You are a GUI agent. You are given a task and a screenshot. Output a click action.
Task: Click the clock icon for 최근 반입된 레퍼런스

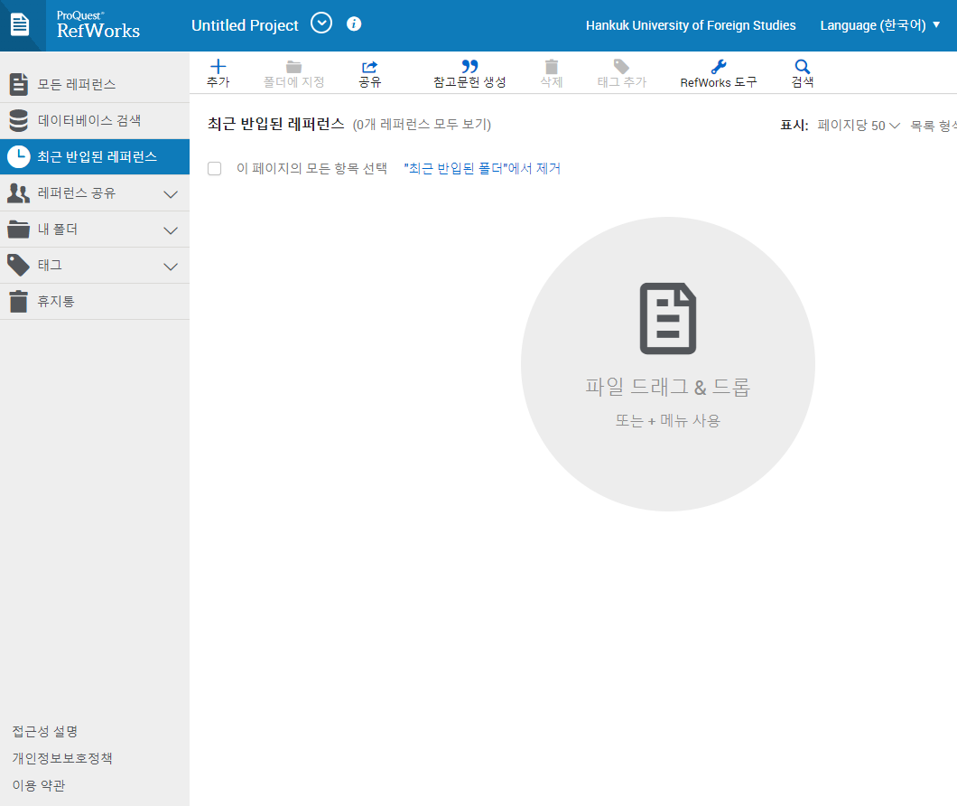coord(18,157)
